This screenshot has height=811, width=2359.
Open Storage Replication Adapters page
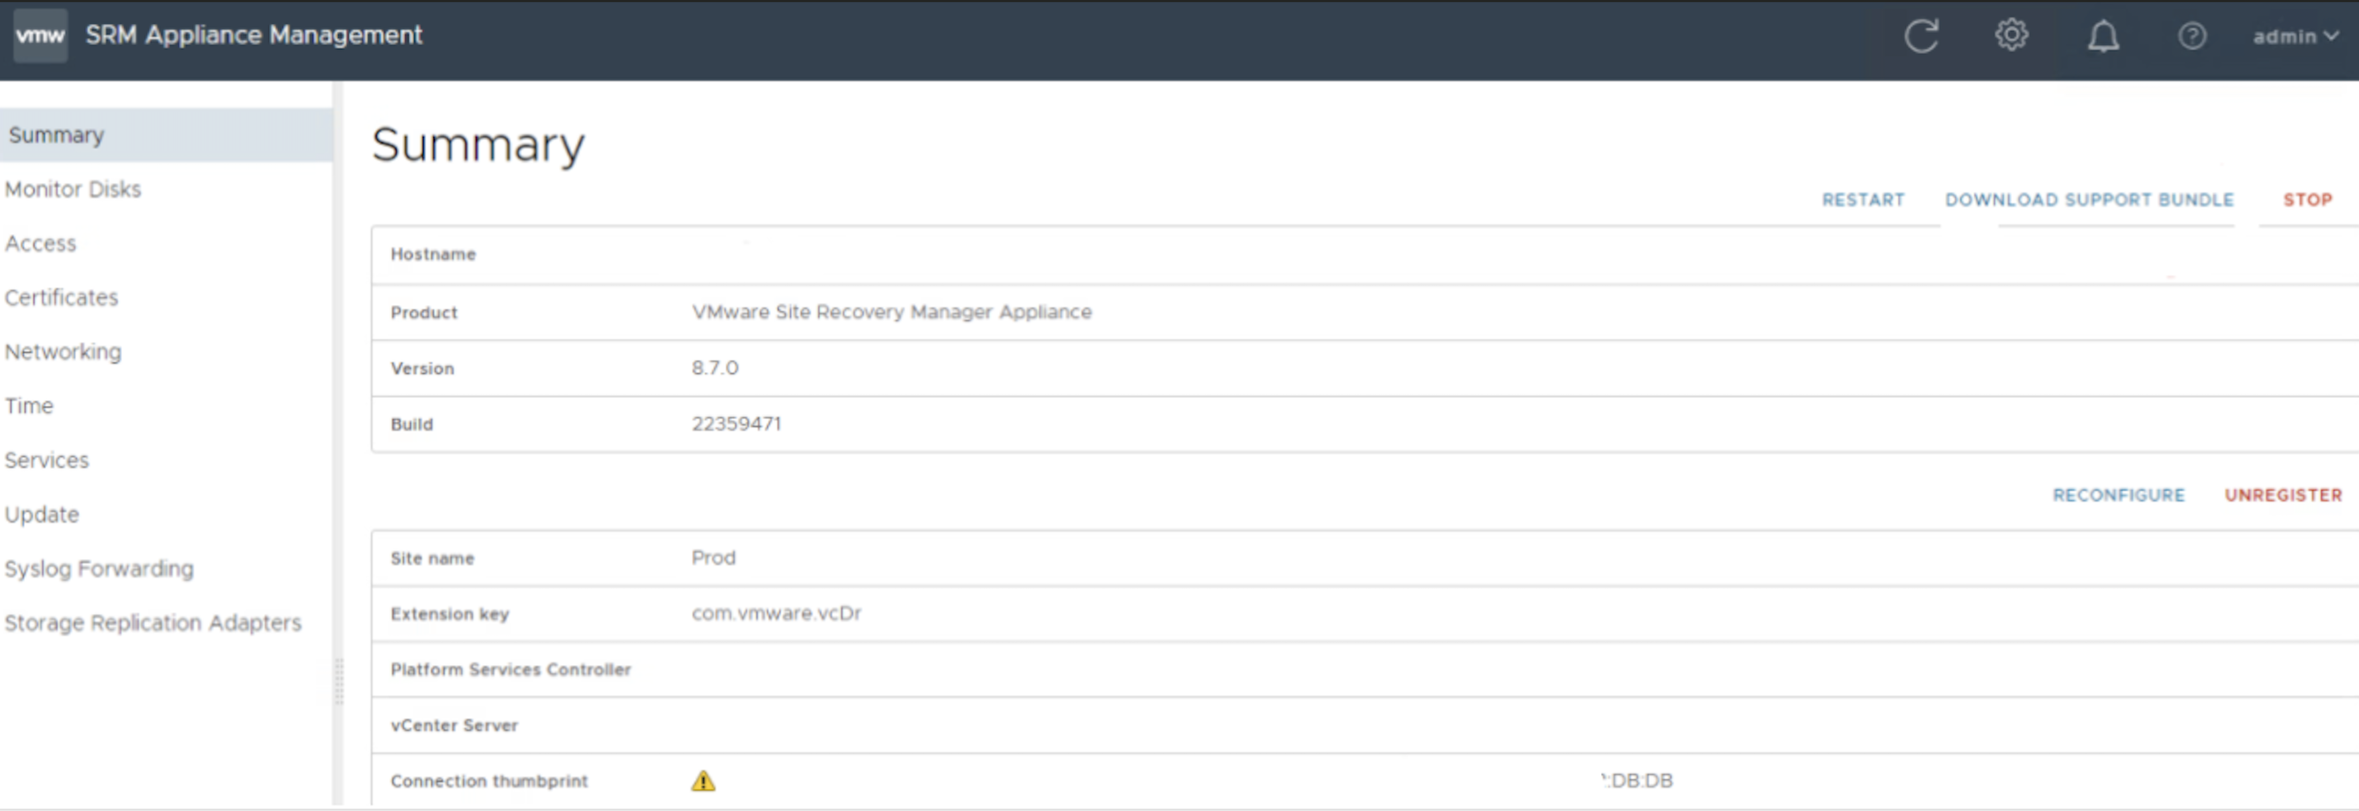153,623
